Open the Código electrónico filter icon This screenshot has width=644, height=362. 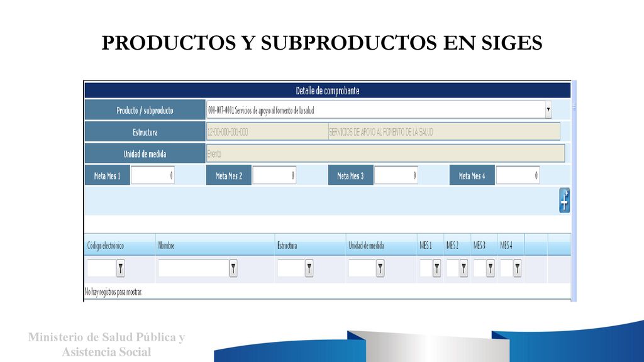tap(120, 268)
